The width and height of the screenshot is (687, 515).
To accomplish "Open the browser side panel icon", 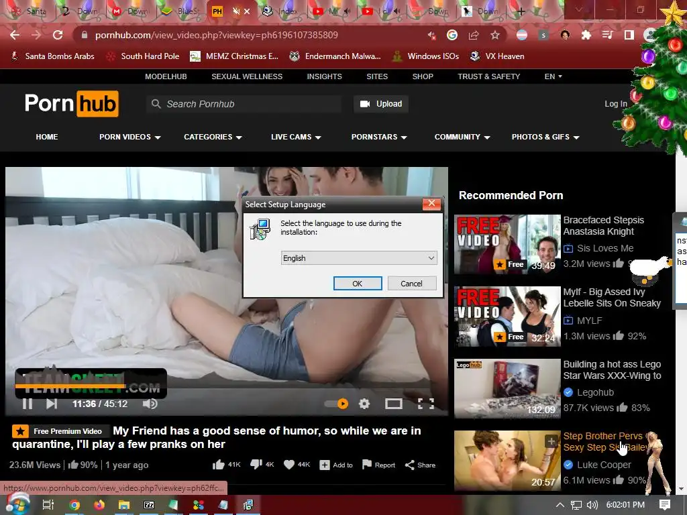I will 629,35.
